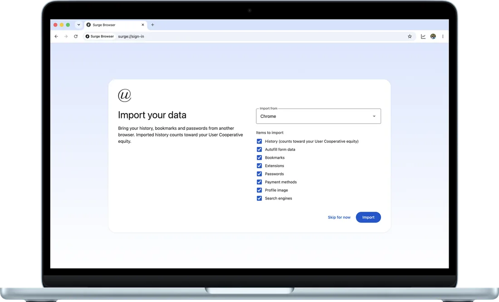
Task: Minimize window with yellow button
Action: click(62, 25)
